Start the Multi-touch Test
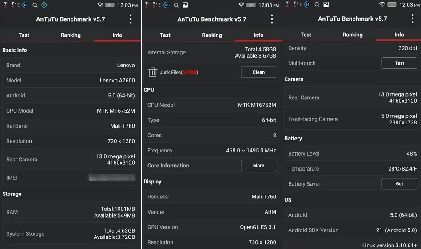This screenshot has width=421, height=249. click(399, 63)
